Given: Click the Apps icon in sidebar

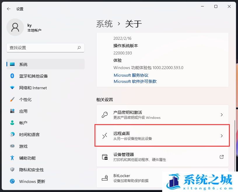Looking at the screenshot, I should tap(12, 111).
